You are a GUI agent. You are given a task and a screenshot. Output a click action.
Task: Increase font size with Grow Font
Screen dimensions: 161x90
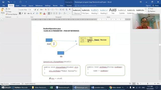pyautogui.click(x=35, y=10)
